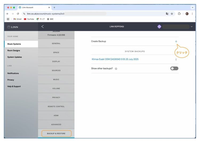This screenshot has height=142, width=200.
Task: Open Notifications in sidebar
Action: tap(13, 73)
